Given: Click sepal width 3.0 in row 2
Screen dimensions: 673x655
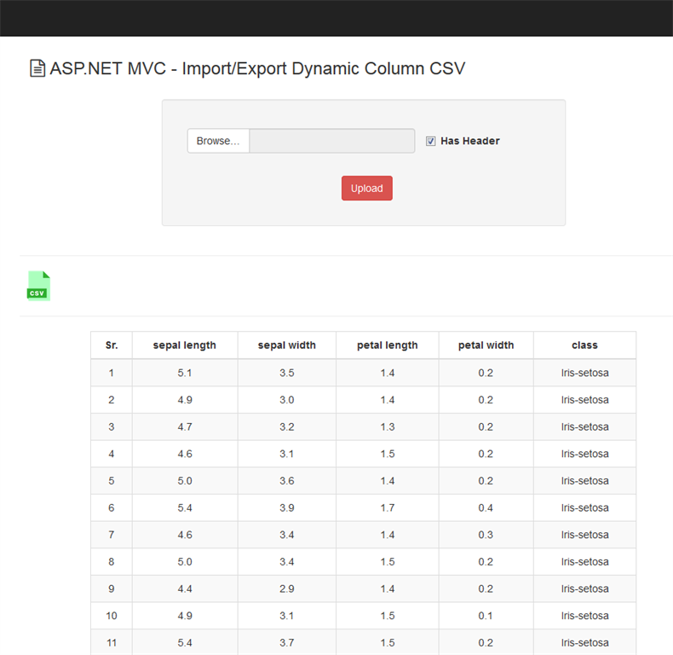Looking at the screenshot, I should [x=287, y=400].
